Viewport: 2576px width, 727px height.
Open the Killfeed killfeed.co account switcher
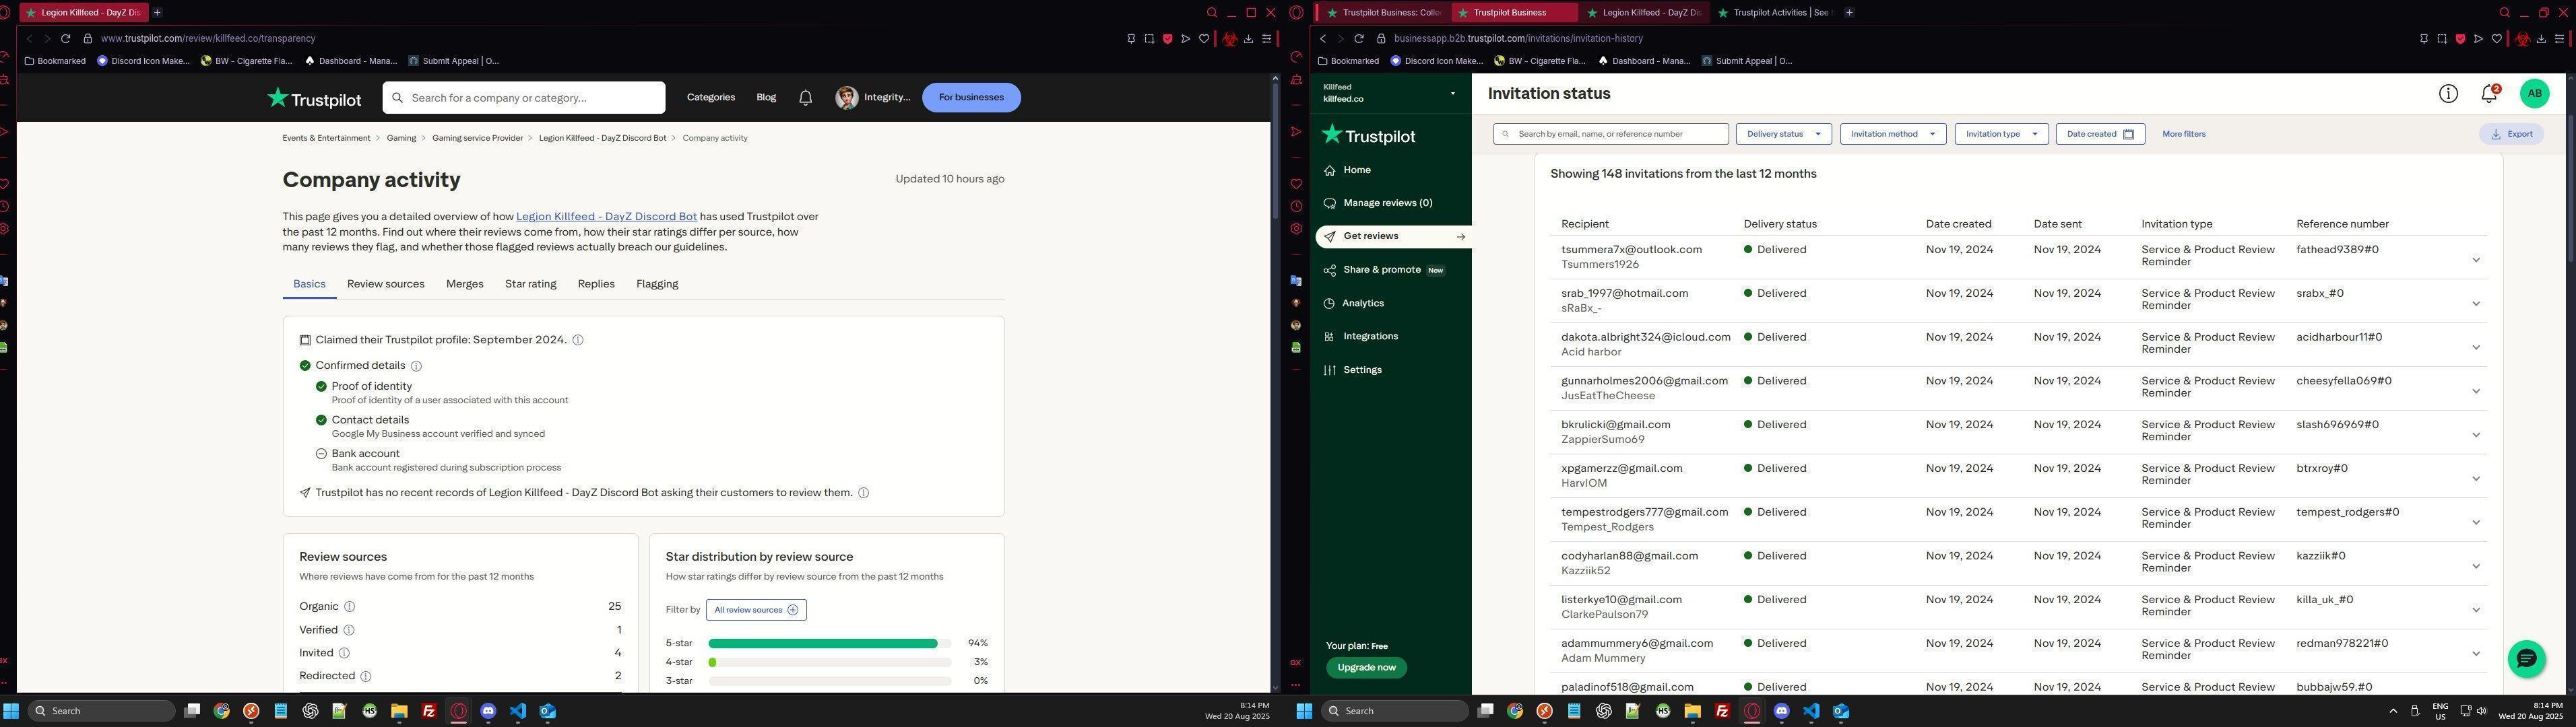coord(1390,93)
